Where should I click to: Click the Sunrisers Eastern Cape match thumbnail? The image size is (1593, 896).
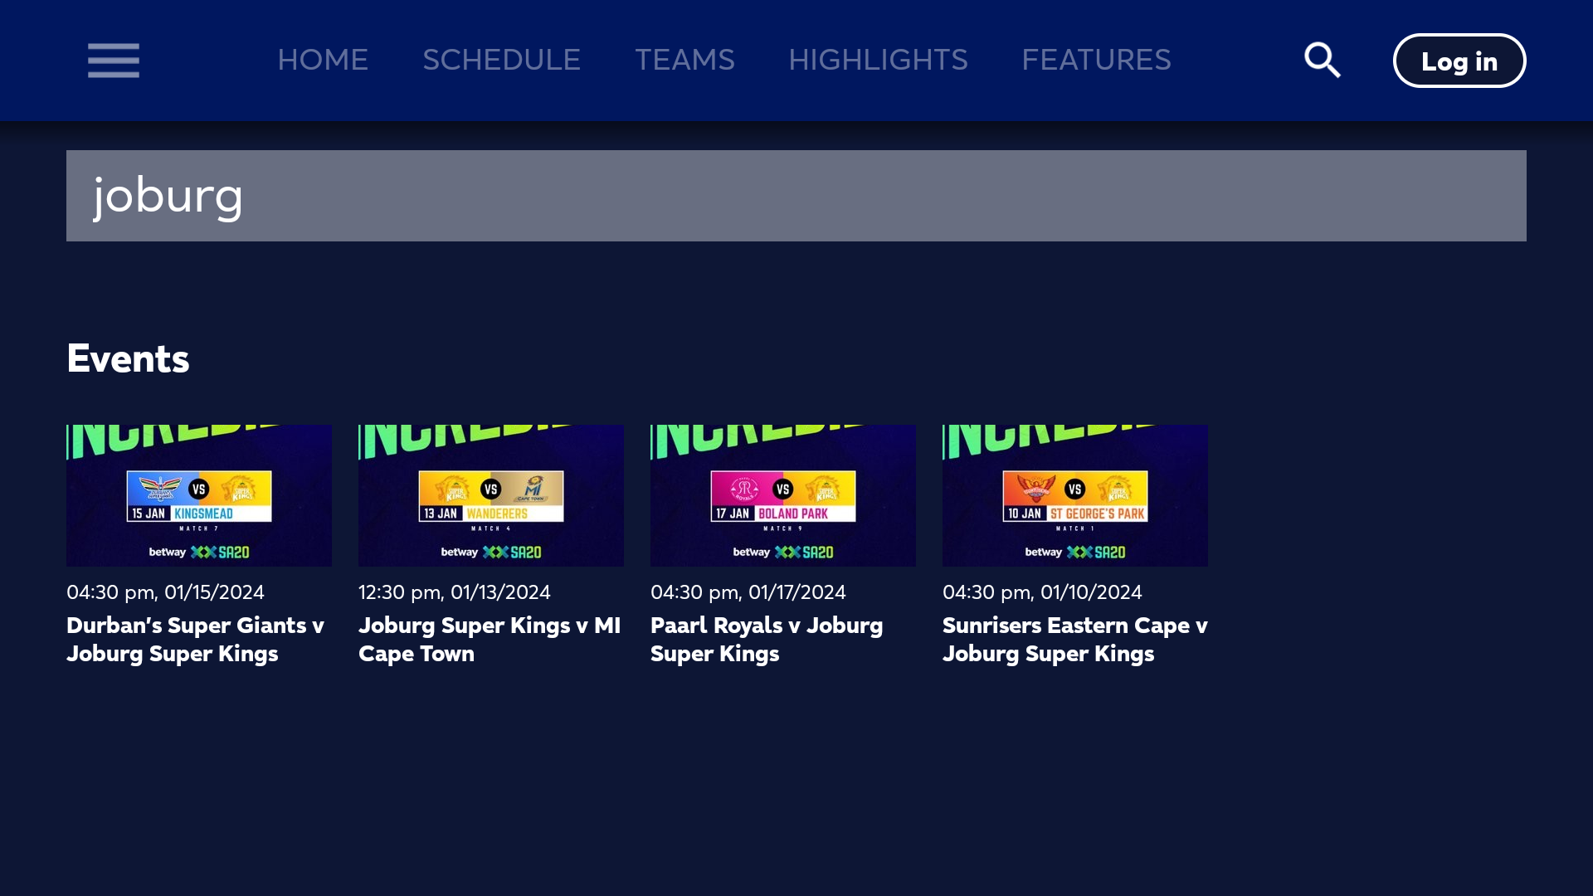(1074, 495)
